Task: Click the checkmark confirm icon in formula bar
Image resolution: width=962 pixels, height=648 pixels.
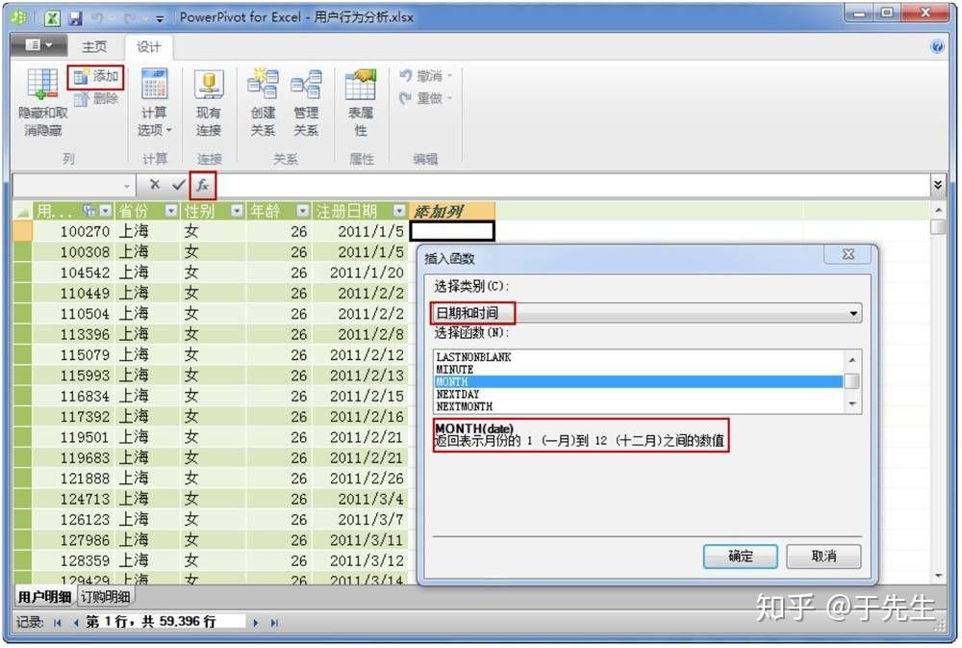Action: pyautogui.click(x=178, y=183)
